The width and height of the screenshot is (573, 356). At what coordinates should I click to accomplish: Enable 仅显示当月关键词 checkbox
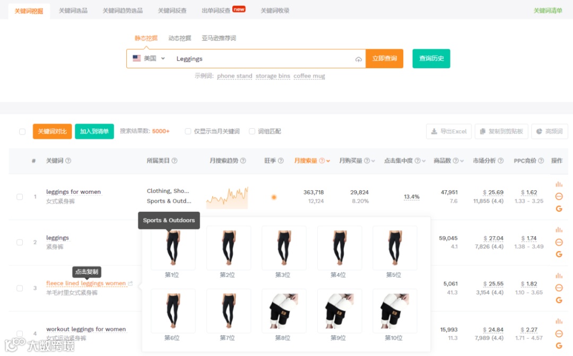188,131
